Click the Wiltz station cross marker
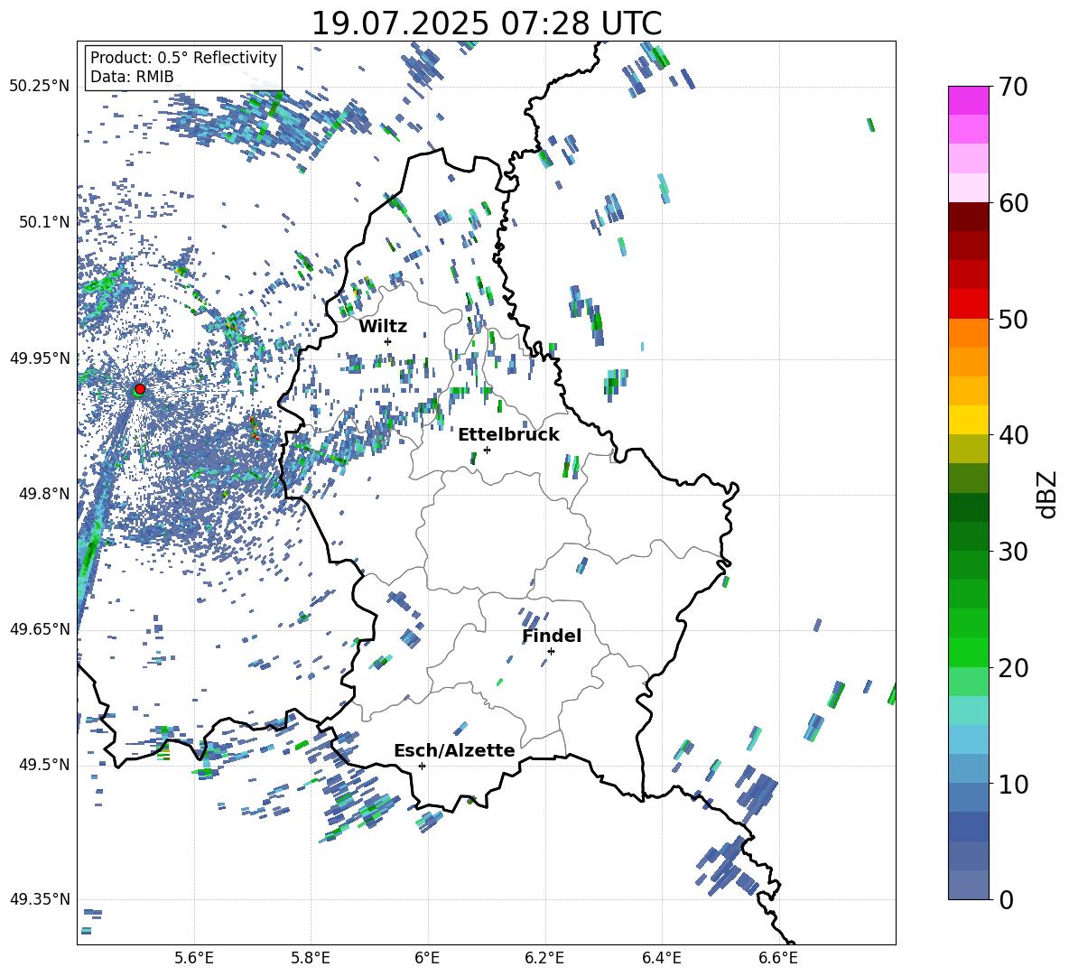Viewport: 1069px width, 976px height. click(388, 341)
